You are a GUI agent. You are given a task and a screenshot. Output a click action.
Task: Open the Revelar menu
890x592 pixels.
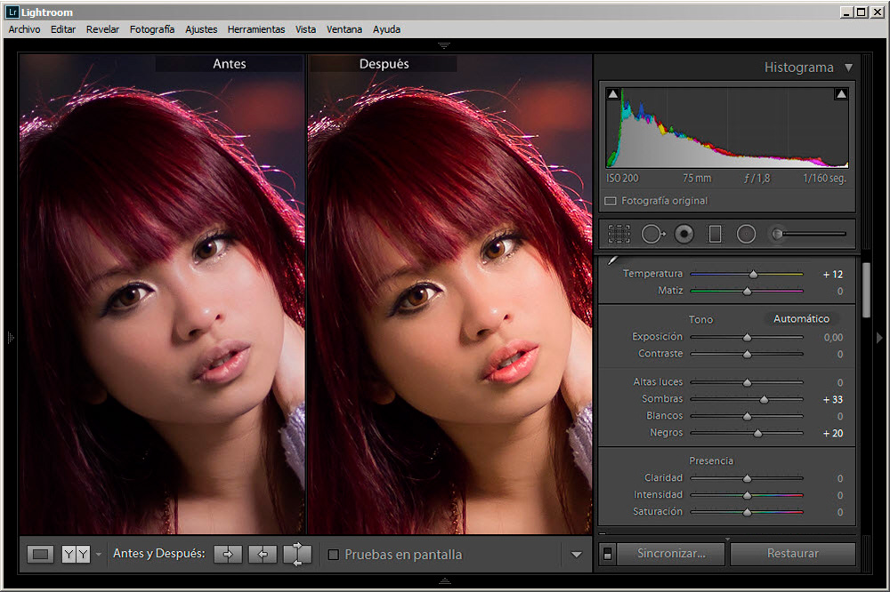[x=102, y=29]
